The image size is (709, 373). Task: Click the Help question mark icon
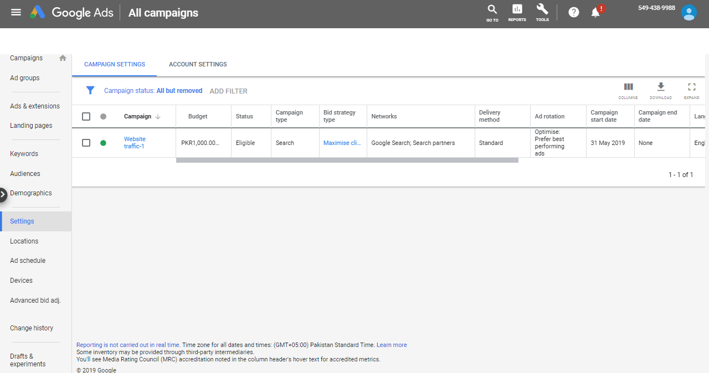[574, 12]
